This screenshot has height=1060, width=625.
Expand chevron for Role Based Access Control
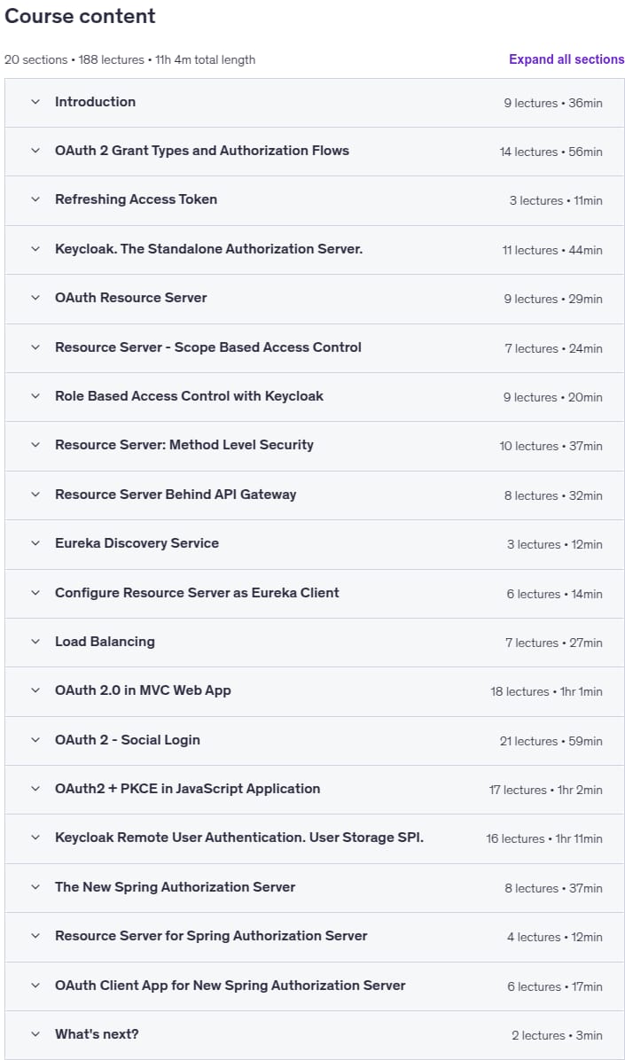(35, 396)
